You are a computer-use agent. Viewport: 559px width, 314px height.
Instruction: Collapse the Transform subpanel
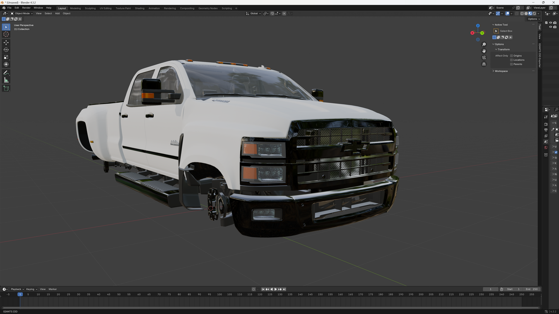pos(496,49)
